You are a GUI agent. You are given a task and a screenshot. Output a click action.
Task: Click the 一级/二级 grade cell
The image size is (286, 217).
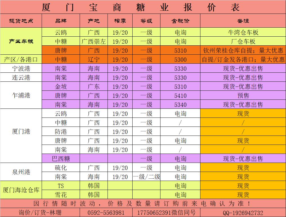[x=146, y=177]
